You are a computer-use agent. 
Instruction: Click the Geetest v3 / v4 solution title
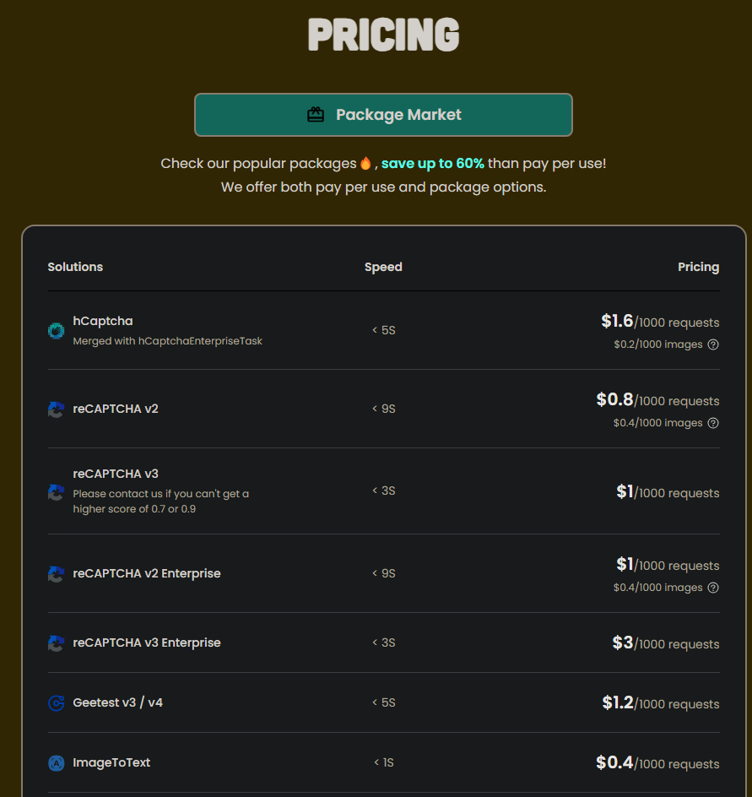[x=117, y=702]
